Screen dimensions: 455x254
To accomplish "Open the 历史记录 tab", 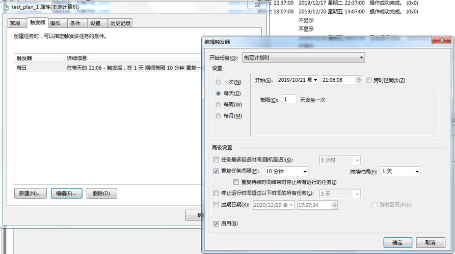I will pos(120,23).
